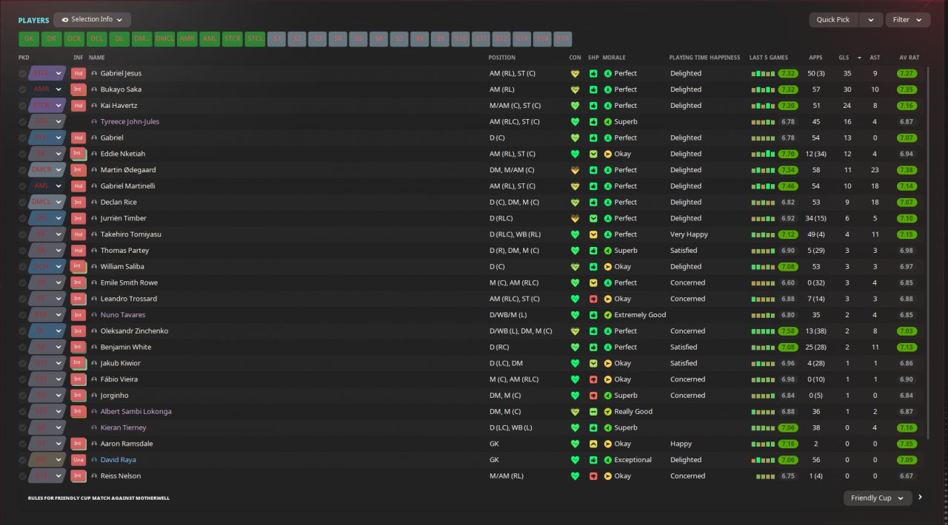Toggle picked checkmark for Kai Havertz

[22, 106]
